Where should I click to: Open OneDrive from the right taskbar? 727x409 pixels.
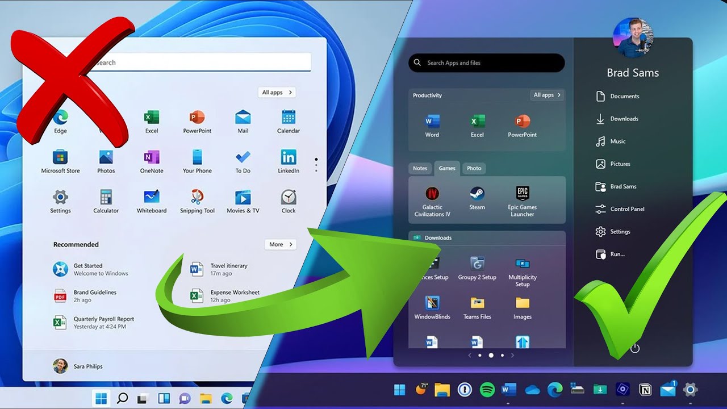(x=532, y=390)
